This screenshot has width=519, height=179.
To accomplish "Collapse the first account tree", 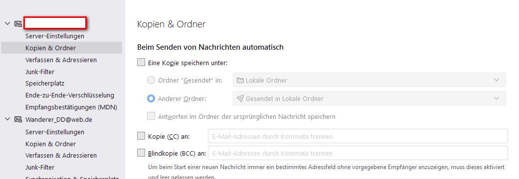I will (7, 23).
